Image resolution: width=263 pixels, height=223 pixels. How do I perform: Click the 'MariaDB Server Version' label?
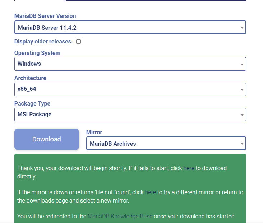pos(45,16)
